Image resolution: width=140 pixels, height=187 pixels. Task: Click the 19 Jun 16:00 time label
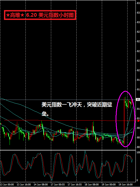[x=126, y=185]
